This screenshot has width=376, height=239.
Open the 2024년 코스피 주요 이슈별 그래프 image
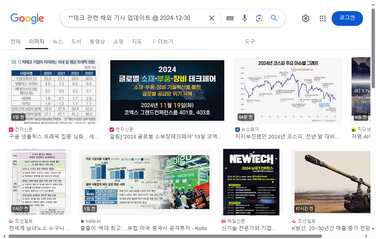(x=288, y=91)
